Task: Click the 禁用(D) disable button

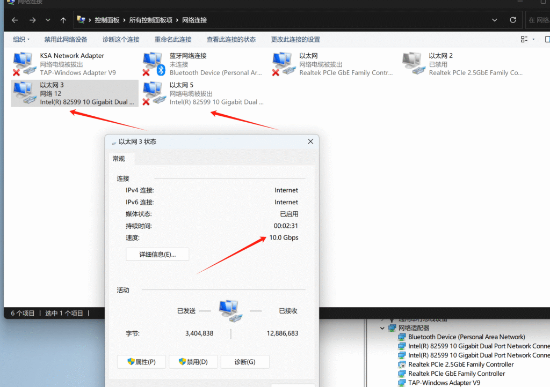Action: pos(193,362)
